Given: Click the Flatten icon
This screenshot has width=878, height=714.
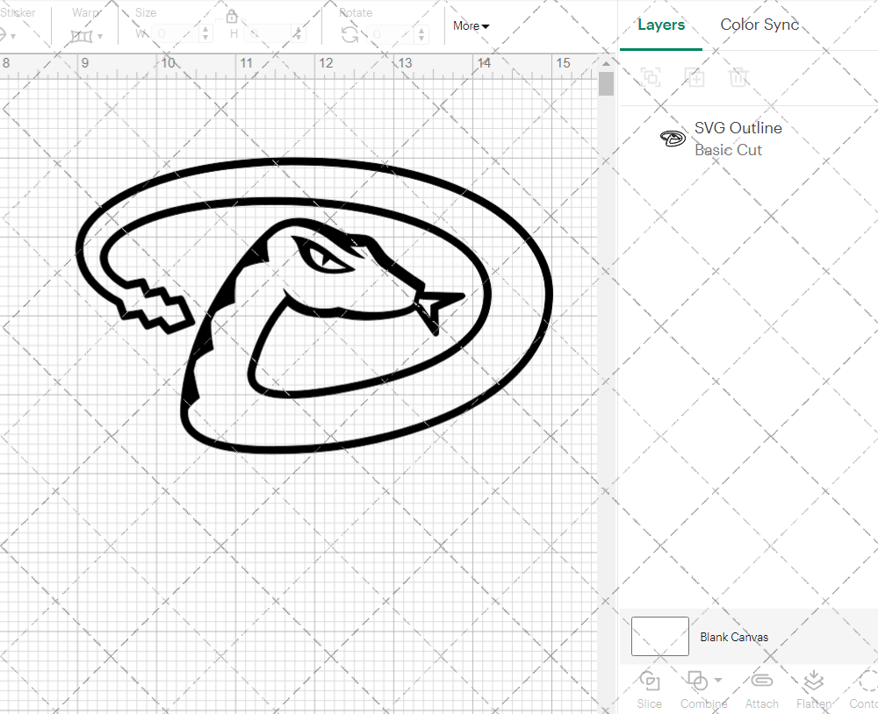Looking at the screenshot, I should click(x=813, y=682).
